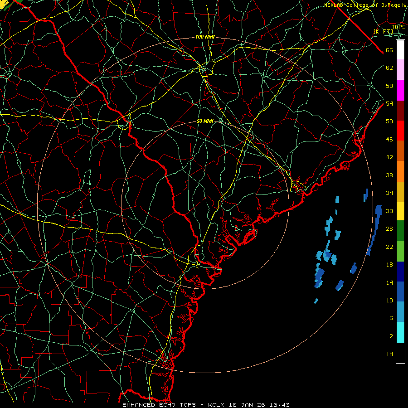Click the 'TOPS' legend title
This screenshot has height=408, width=408.
398,27
